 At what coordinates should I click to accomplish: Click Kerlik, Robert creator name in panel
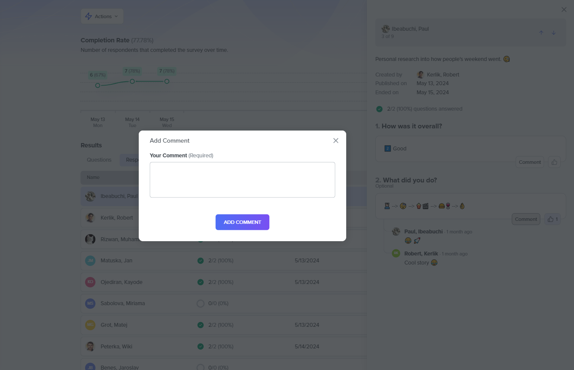[x=443, y=75]
